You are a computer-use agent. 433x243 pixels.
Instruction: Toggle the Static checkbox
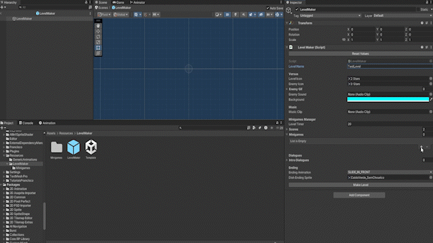[418, 9]
